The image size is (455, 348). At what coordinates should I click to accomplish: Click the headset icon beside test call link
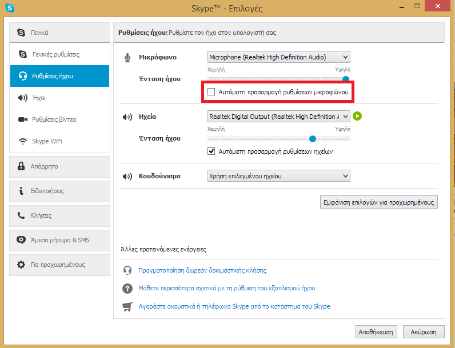pyautogui.click(x=127, y=270)
